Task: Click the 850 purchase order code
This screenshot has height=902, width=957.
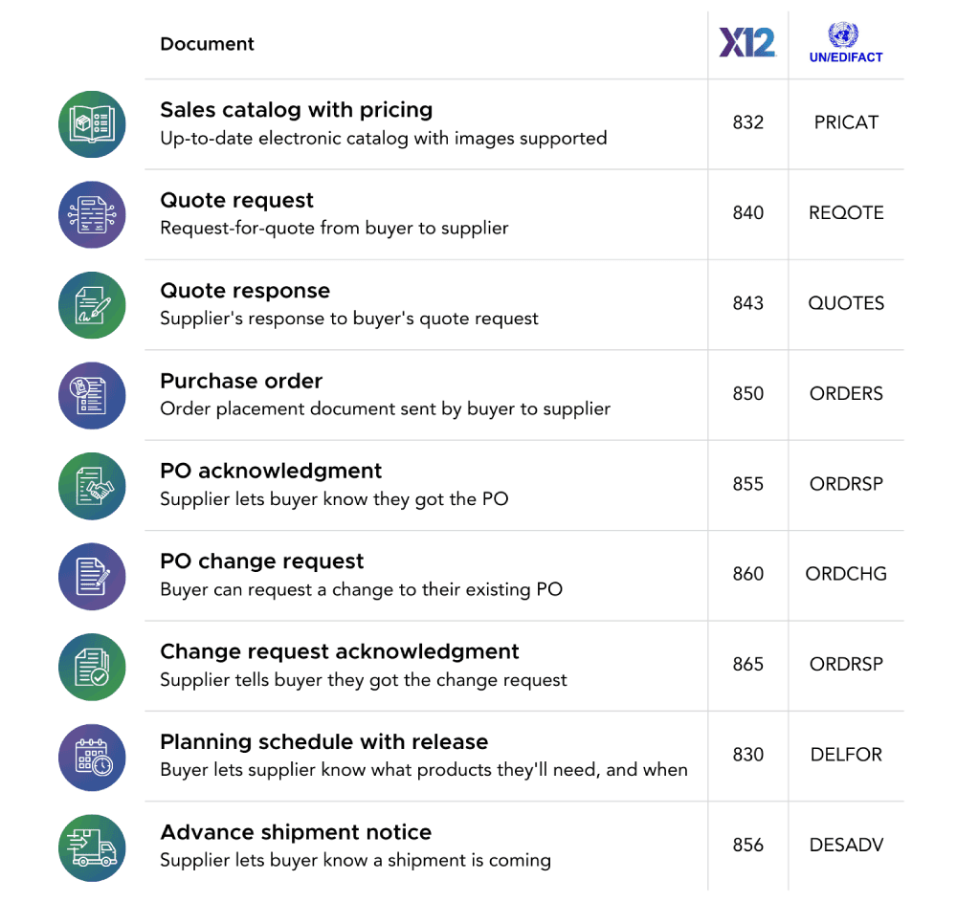Action: (747, 393)
